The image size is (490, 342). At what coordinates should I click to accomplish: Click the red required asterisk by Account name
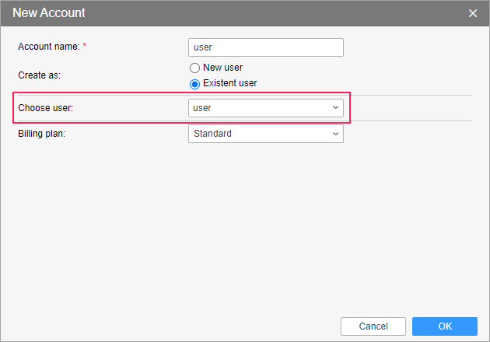coord(85,47)
